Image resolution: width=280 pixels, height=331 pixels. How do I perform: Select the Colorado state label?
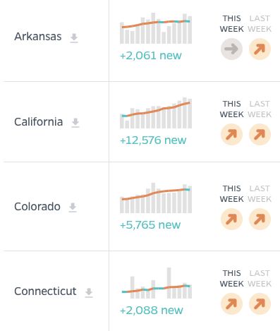[x=37, y=207]
